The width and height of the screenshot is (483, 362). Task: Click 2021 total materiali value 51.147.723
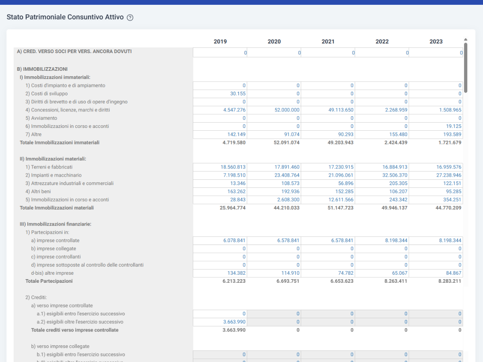click(341, 208)
